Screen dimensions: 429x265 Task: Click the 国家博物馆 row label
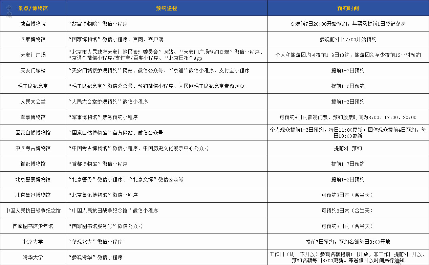tap(33, 39)
